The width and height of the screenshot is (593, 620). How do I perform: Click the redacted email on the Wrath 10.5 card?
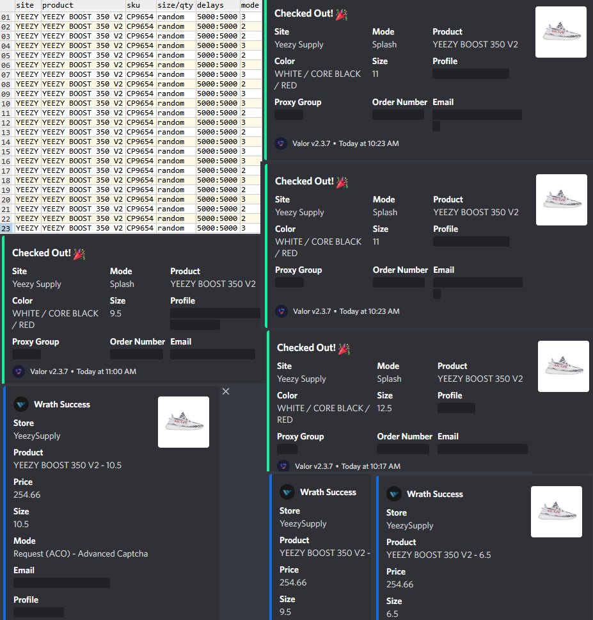(61, 583)
